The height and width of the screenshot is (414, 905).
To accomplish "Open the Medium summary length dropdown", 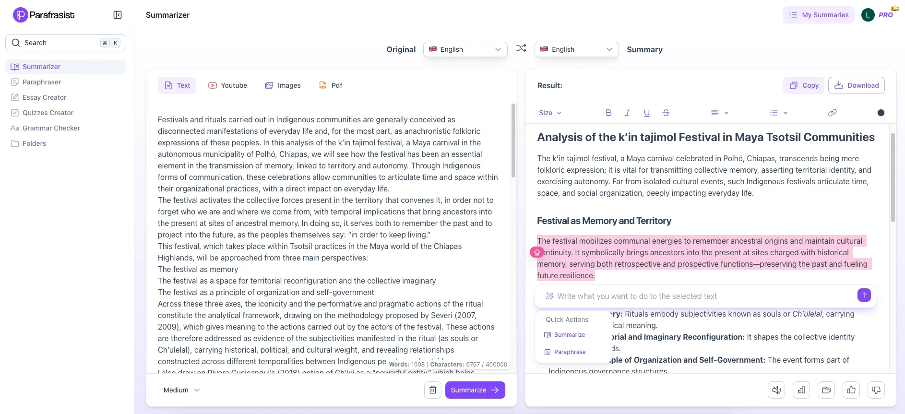I will point(181,390).
